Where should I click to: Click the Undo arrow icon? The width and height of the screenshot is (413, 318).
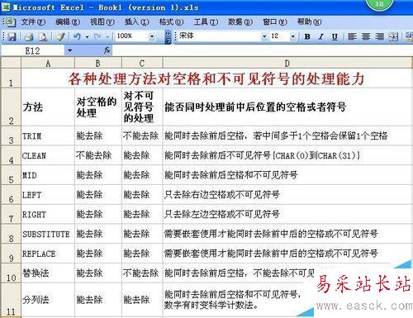tap(77, 36)
